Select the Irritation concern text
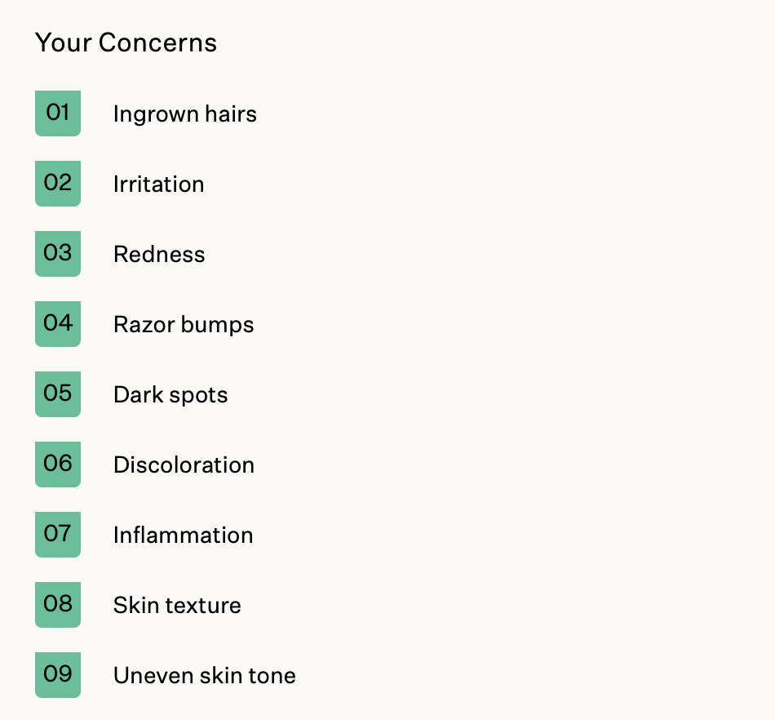 158,184
